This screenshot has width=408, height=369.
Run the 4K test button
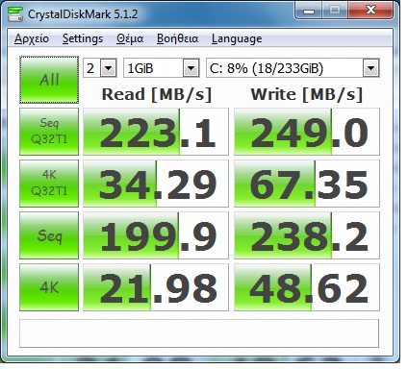49,287
